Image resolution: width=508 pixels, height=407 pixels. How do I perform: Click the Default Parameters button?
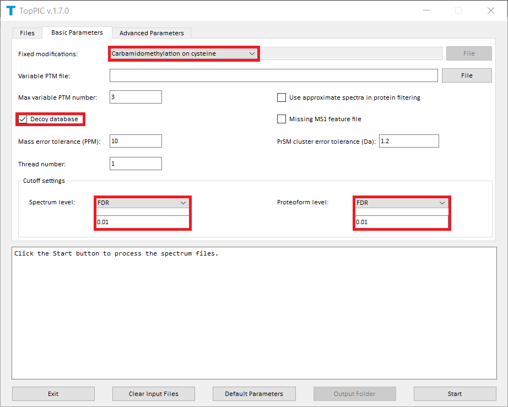click(x=254, y=394)
